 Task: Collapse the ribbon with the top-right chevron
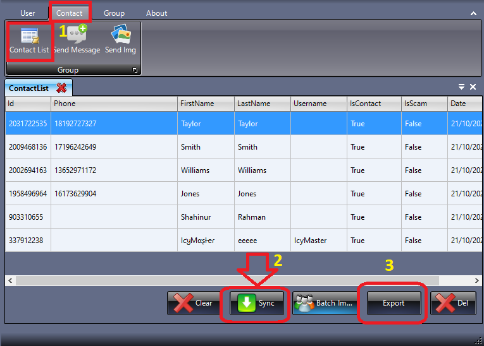coord(473,13)
